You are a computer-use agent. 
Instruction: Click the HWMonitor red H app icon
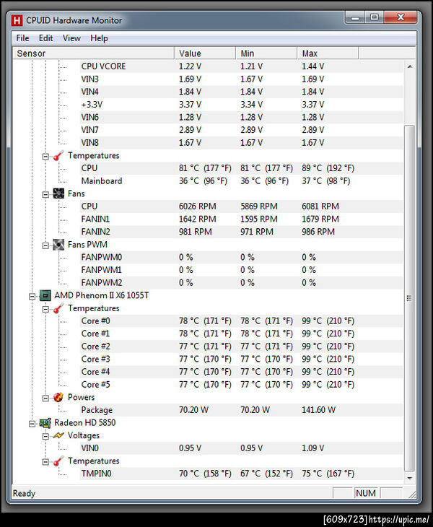[x=17, y=20]
